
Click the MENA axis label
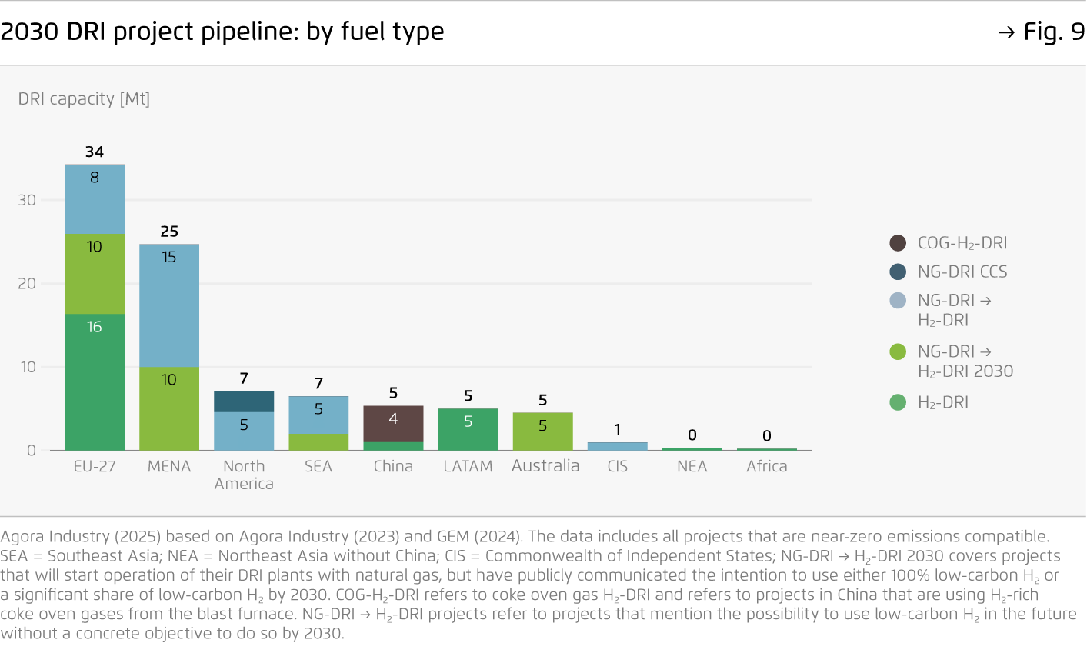point(169,466)
